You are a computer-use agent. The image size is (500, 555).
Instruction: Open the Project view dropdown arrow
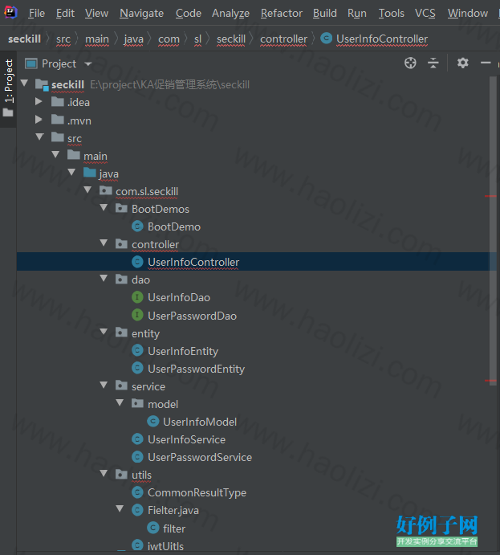(88, 64)
